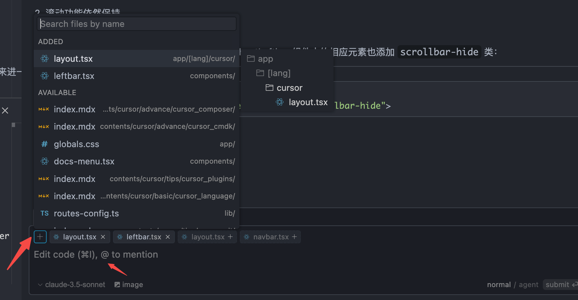Click the image attach icon
The image size is (578, 300).
[117, 285]
